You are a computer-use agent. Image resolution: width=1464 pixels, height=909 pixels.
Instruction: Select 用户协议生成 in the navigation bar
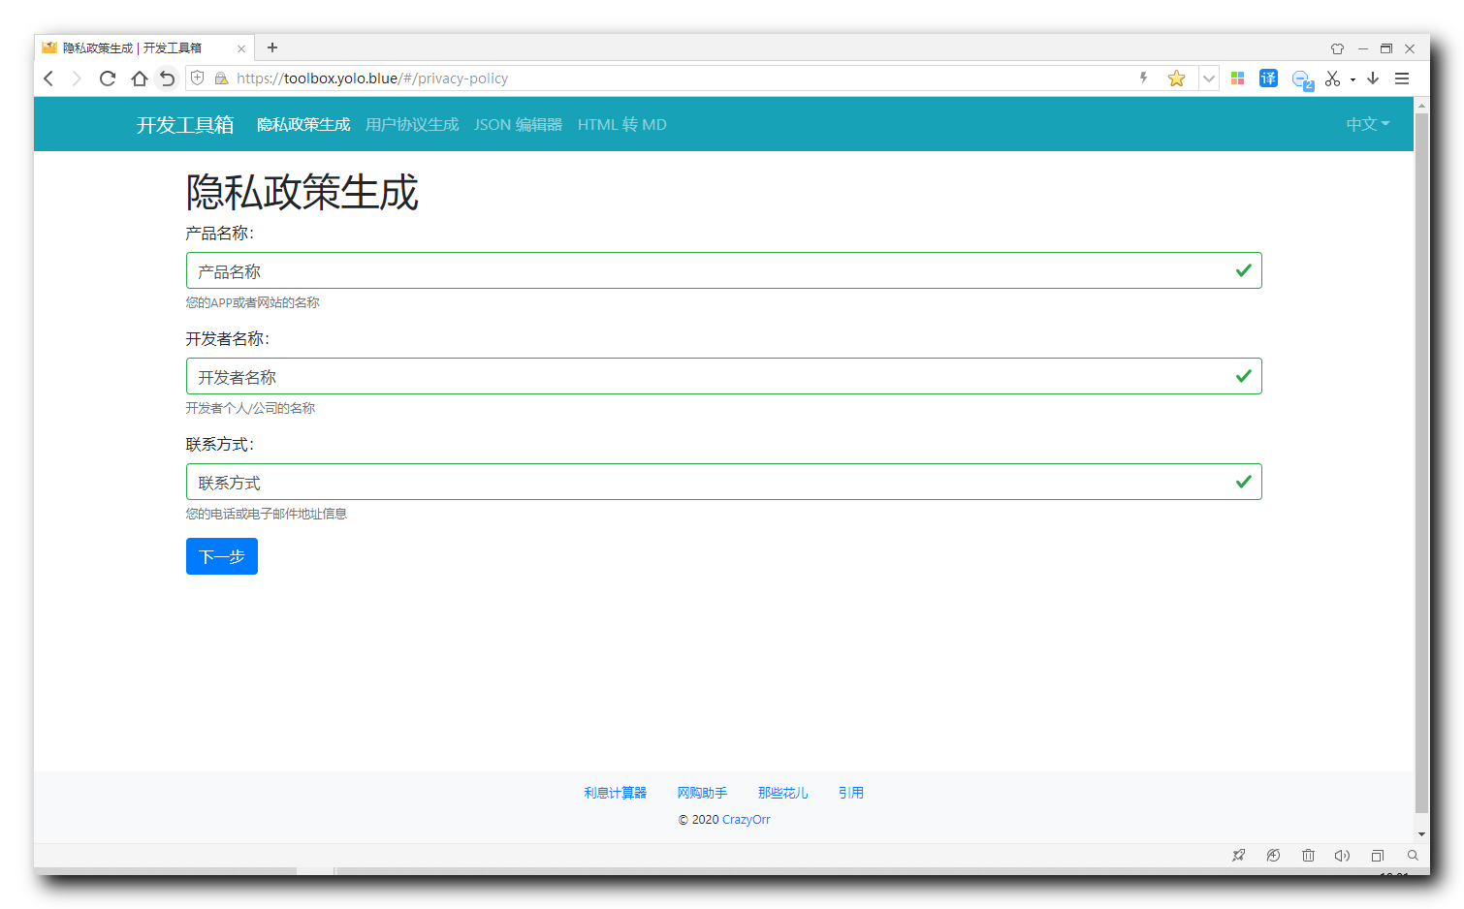pos(412,124)
